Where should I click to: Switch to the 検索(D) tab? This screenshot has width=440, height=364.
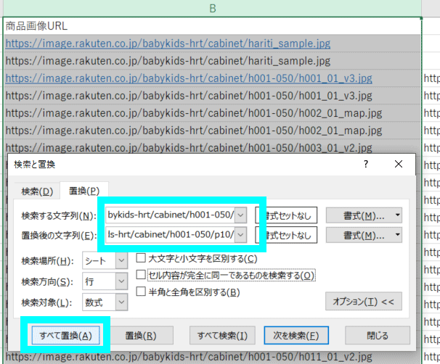tap(37, 191)
